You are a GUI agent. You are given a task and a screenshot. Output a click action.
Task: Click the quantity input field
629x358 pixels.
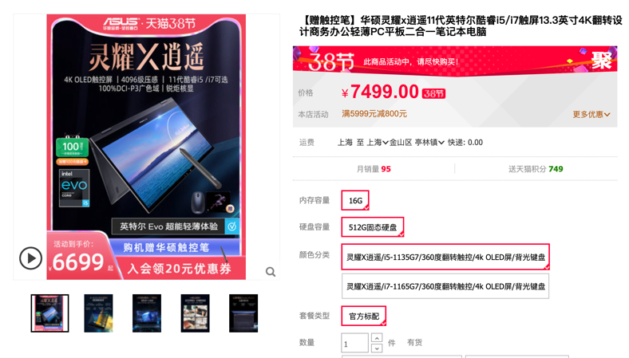354,344
